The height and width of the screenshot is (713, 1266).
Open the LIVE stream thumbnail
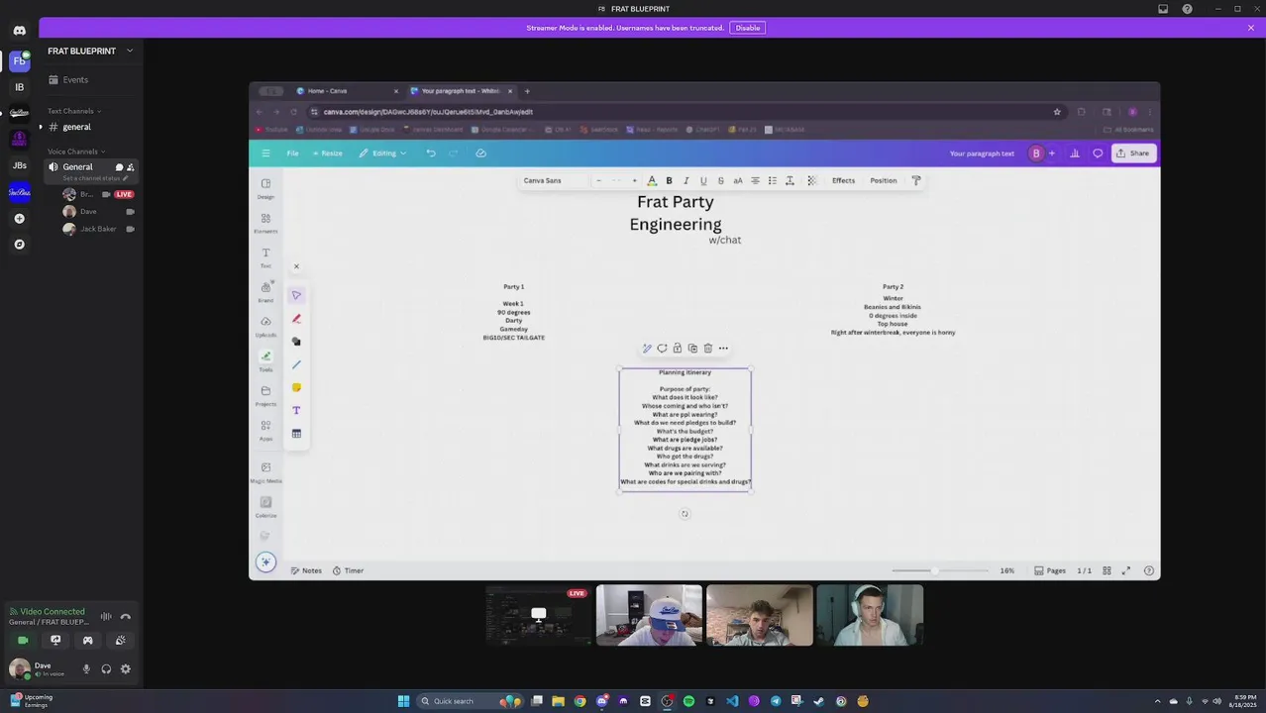(x=538, y=615)
